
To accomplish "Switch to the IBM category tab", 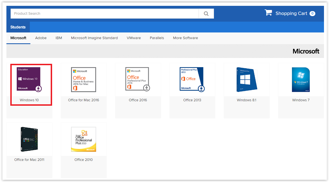I will 59,38.
